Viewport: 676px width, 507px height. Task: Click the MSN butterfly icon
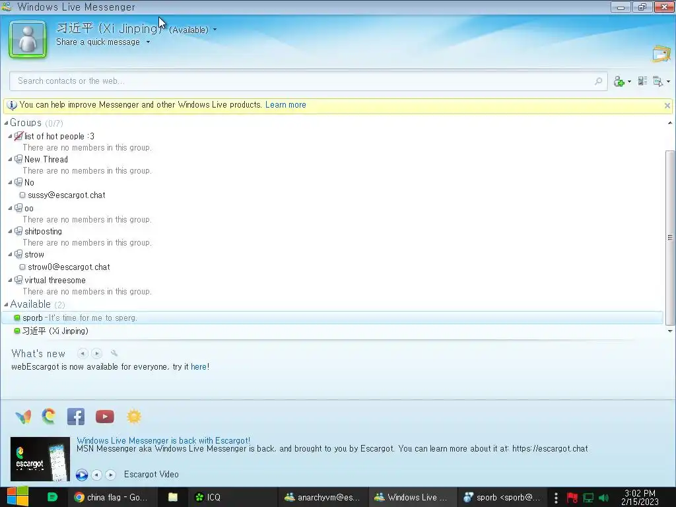click(23, 417)
